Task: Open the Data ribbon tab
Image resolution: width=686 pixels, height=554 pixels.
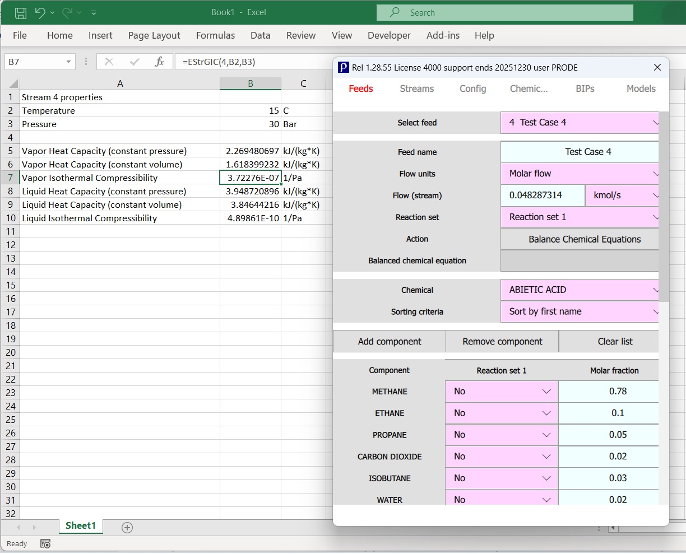Action: 261,35
